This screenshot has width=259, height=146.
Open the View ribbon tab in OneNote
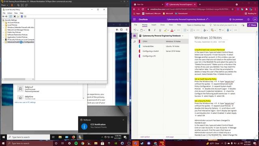coord(171,25)
